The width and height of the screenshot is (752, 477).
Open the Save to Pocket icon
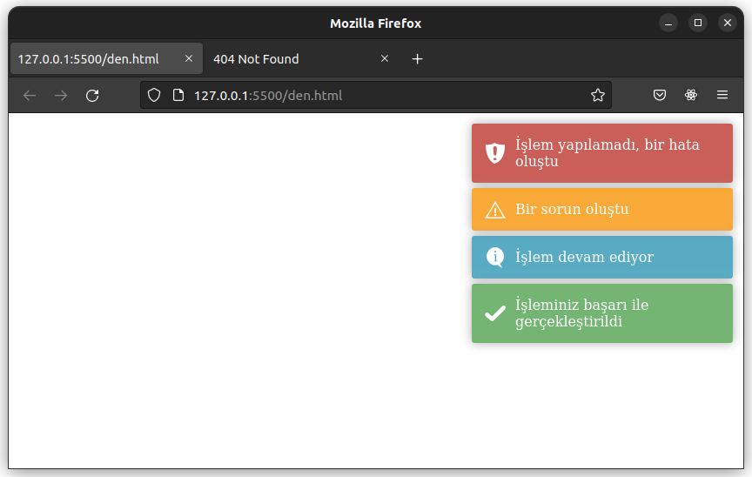click(660, 95)
